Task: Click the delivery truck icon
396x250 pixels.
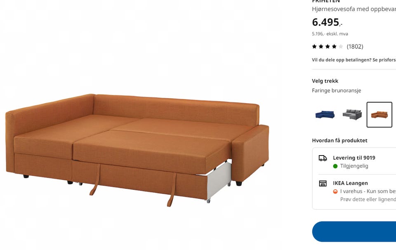Action: [323, 158]
